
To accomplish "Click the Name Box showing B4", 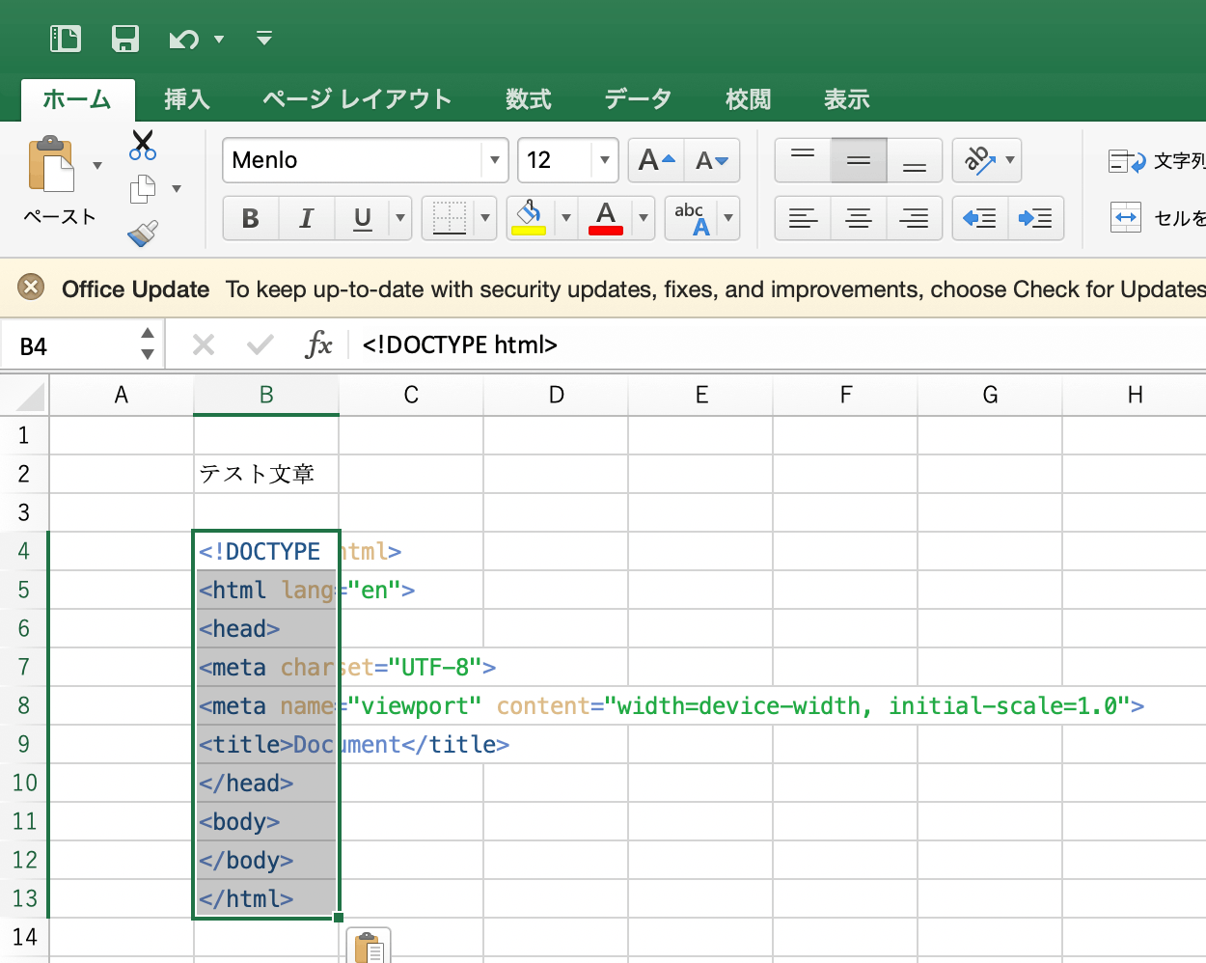I will click(68, 345).
